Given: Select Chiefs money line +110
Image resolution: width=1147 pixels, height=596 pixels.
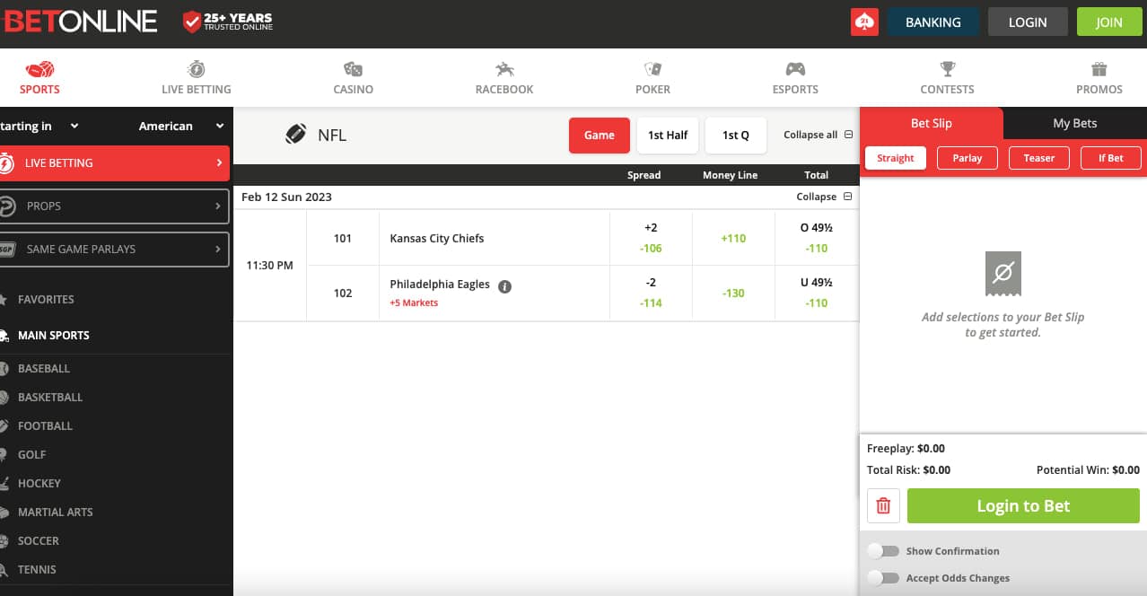Looking at the screenshot, I should [733, 238].
